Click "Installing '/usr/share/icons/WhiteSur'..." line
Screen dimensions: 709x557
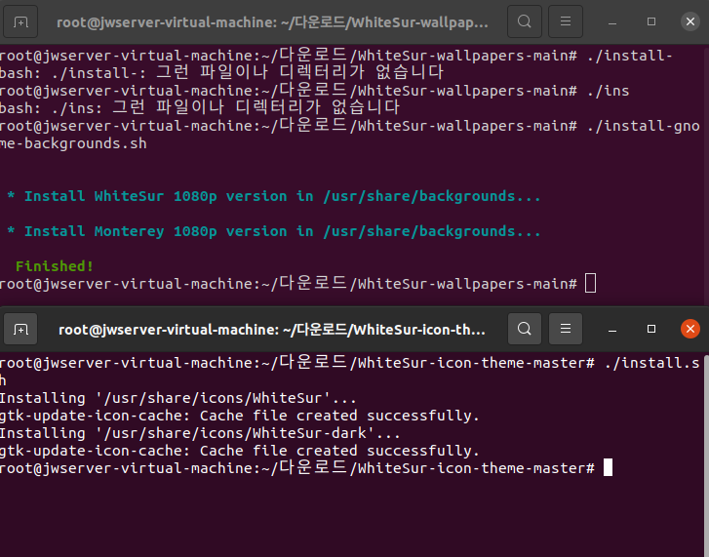178,398
